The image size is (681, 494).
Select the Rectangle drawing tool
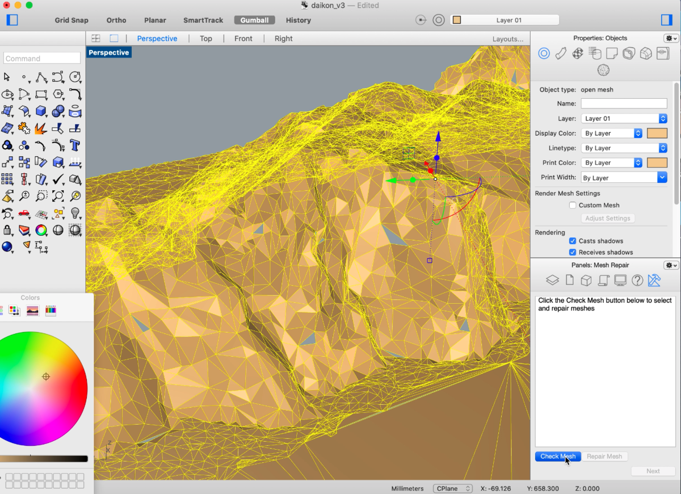coord(41,94)
